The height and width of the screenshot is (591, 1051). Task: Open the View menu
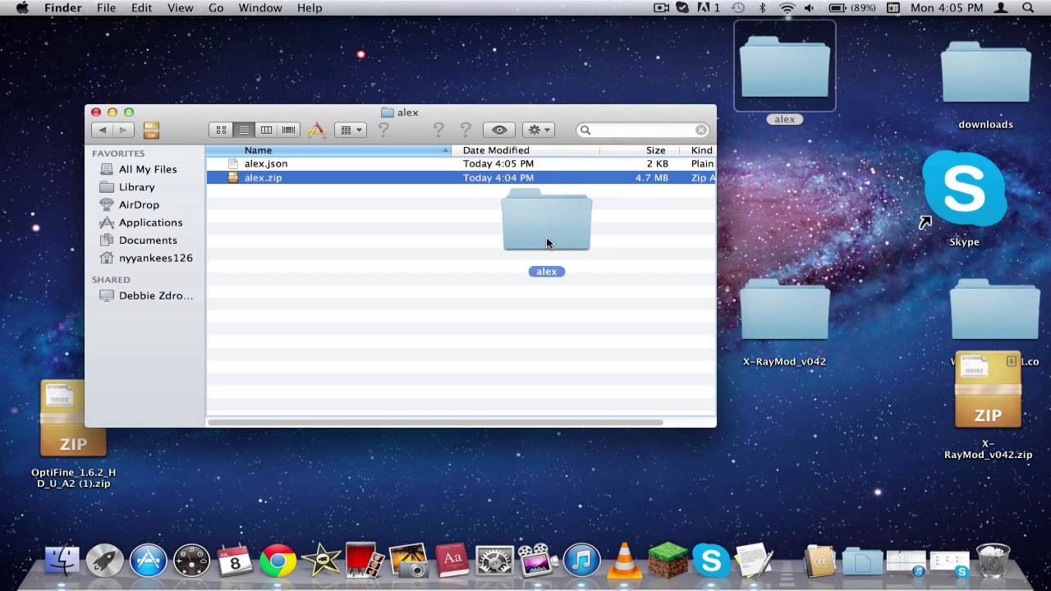[x=180, y=8]
